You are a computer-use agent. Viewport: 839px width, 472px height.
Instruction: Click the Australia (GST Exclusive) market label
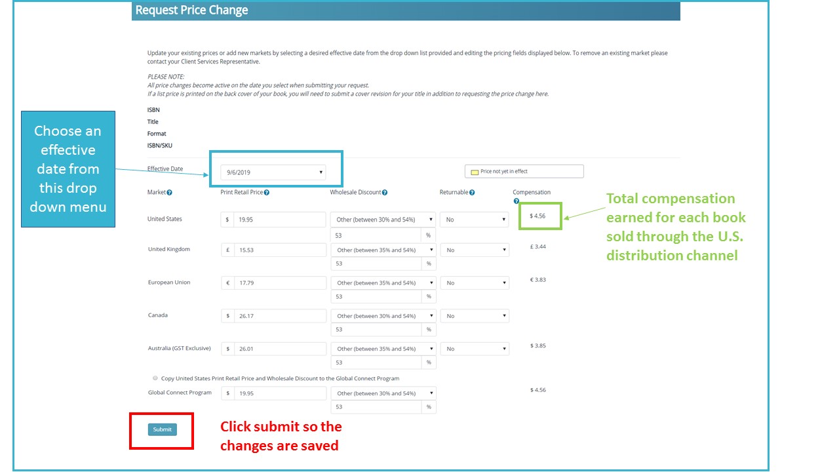tap(180, 348)
